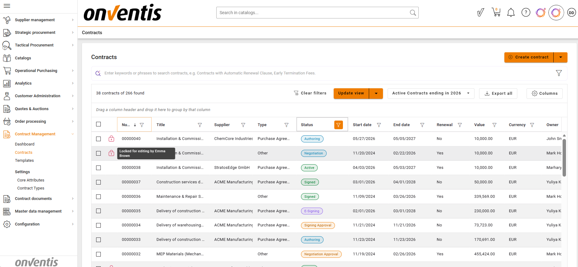Open notifications bell icon
578x267 pixels.
[511, 13]
